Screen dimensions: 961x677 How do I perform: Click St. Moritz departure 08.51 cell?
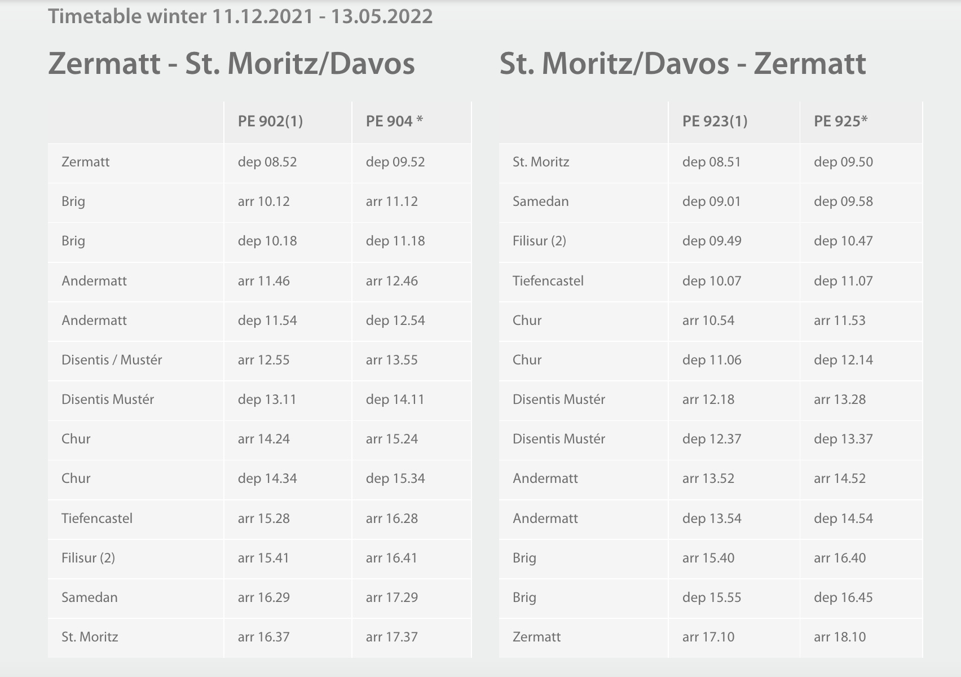coord(734,162)
